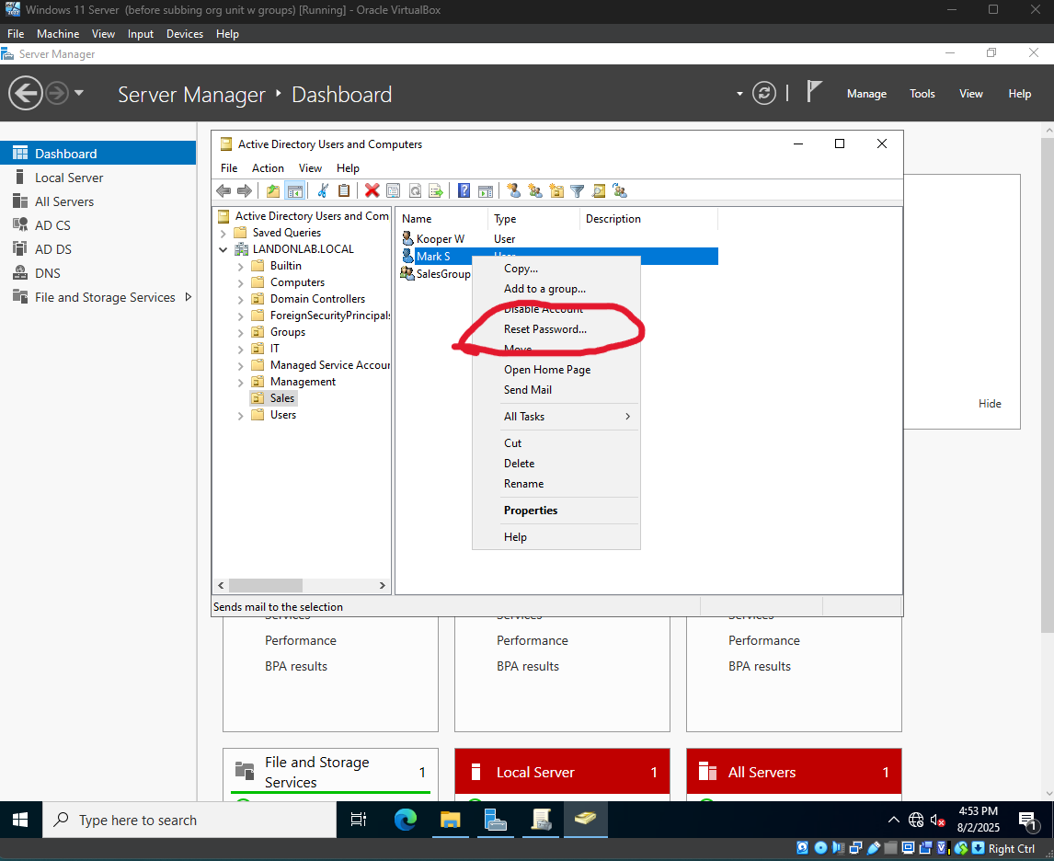Choose Delete from the context menu
1054x861 pixels.
556,464
